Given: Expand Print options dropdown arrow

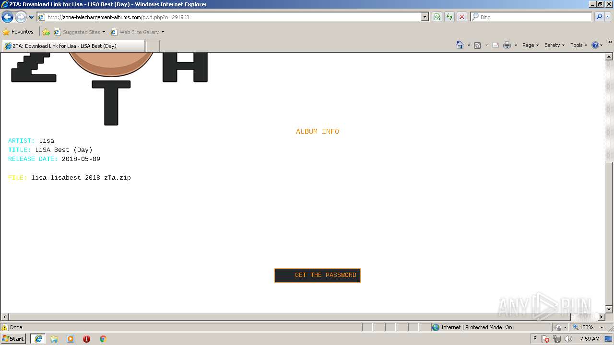Looking at the screenshot, I should (516, 45).
